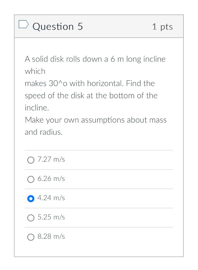Select the 5.25 m/s radio circle
The width and height of the screenshot is (198, 270).
click(x=31, y=218)
